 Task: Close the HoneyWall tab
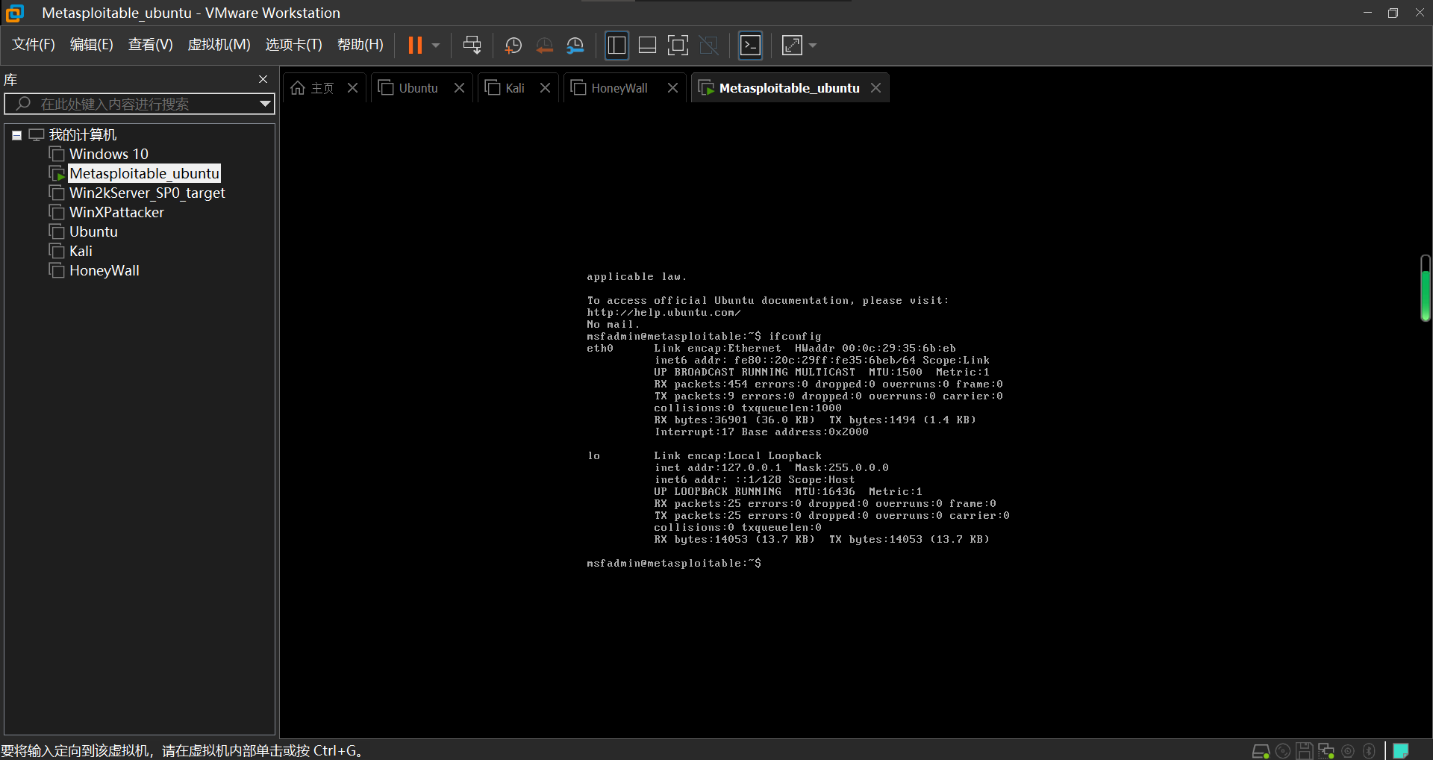[673, 88]
